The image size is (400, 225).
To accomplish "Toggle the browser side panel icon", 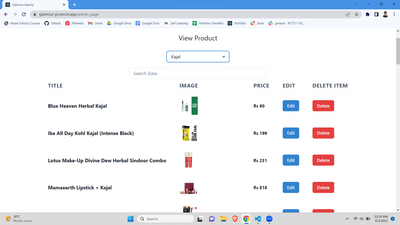I will (x=377, y=14).
